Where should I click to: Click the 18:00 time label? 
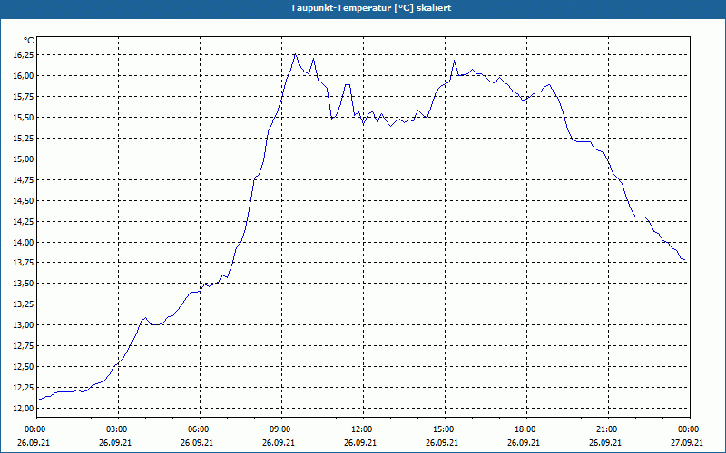point(526,429)
